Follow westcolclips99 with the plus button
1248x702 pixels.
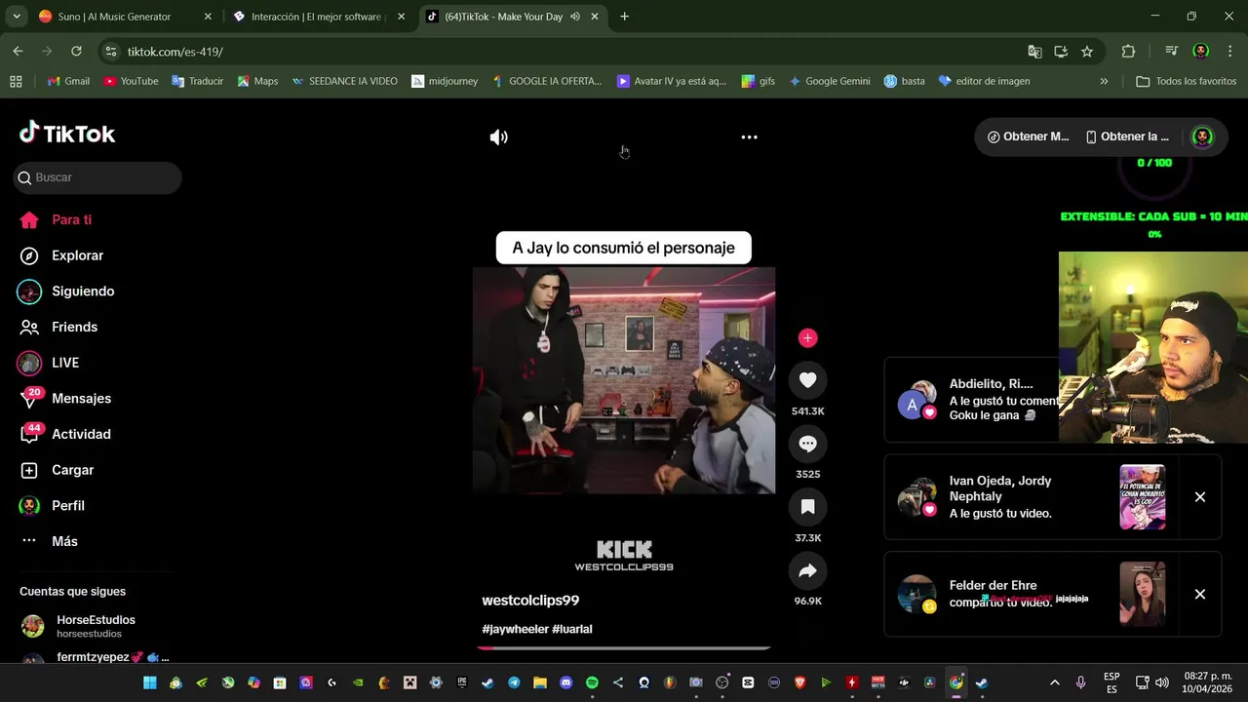coord(807,338)
